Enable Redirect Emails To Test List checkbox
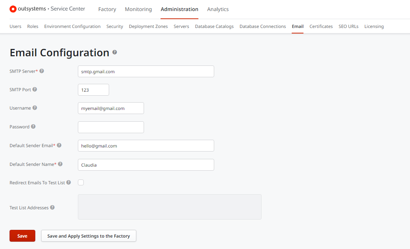410x249 pixels. click(81, 182)
